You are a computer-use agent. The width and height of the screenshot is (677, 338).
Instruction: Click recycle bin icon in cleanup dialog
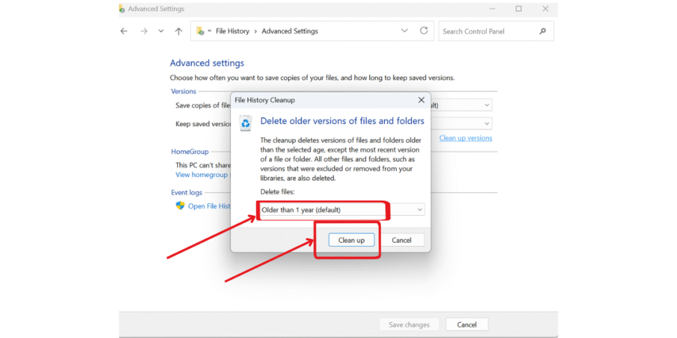[x=246, y=123]
